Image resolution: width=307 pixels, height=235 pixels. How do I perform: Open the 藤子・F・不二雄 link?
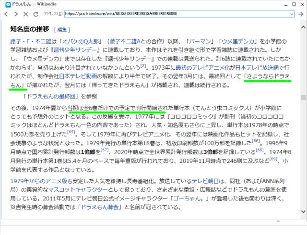pyautogui.click(x=31, y=41)
